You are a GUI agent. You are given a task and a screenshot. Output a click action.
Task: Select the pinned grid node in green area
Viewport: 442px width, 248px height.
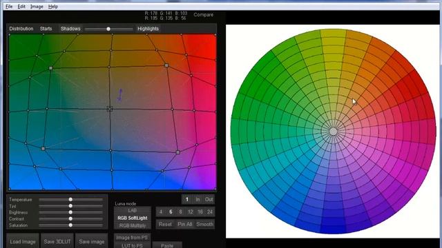tap(50, 68)
